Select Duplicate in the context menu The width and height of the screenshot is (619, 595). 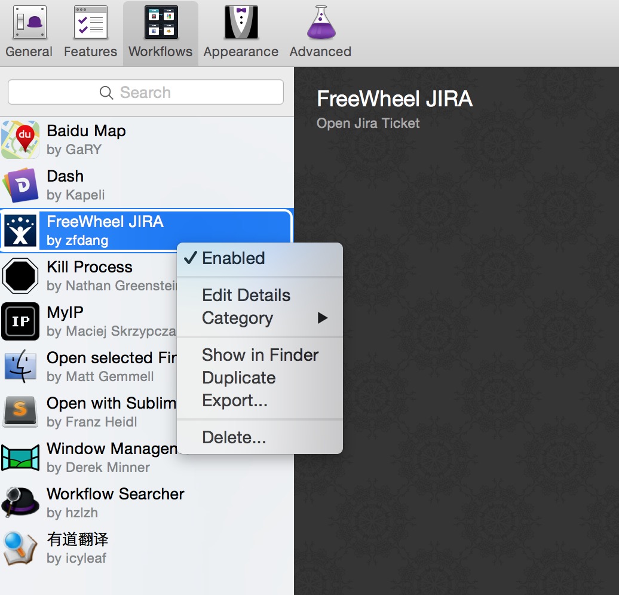click(260, 378)
